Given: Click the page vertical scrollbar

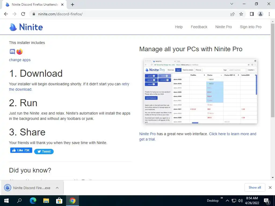Looking at the screenshot, I should [273, 70].
